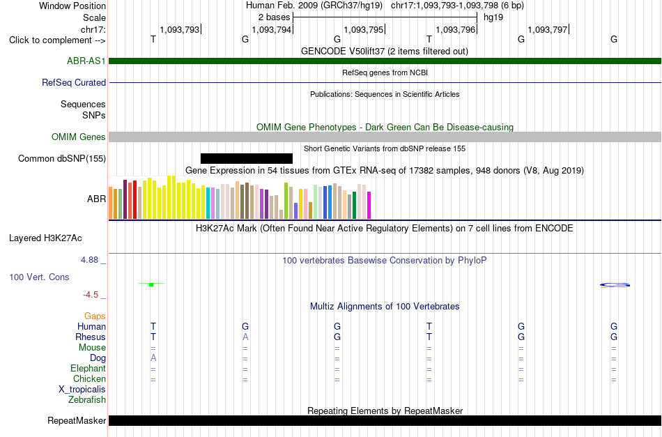Click the 100 Vert. Cons label
The width and height of the screenshot is (662, 437).
point(39,277)
